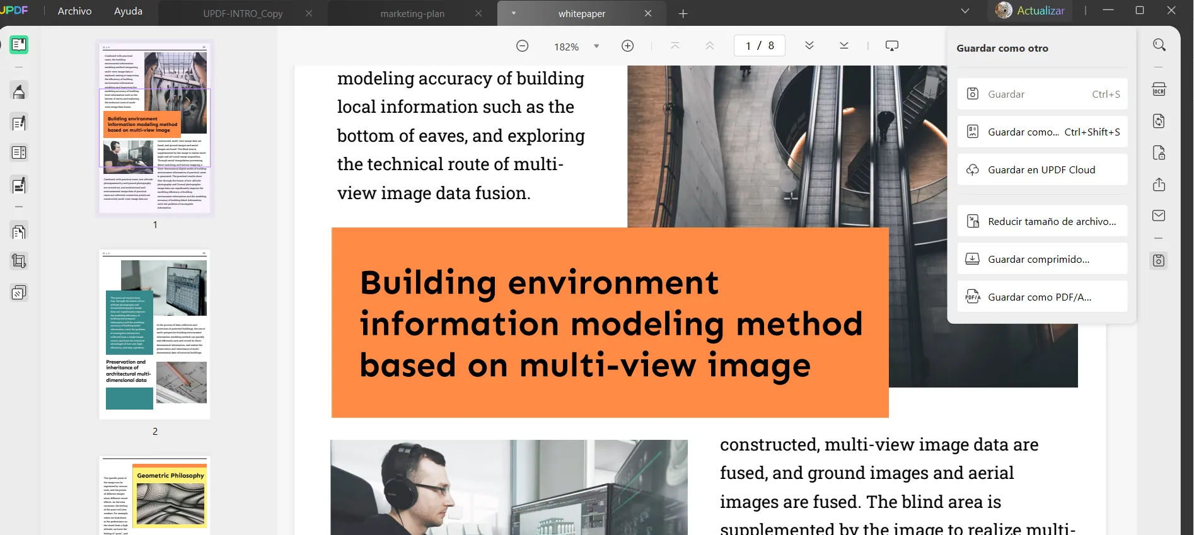Open the Reader mode icon in left sidebar

click(19, 45)
